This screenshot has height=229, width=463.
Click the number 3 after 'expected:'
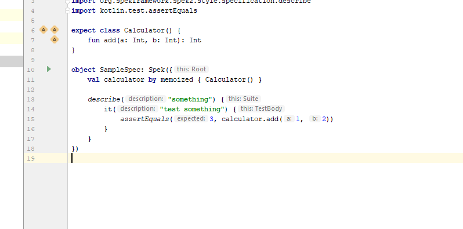point(212,119)
